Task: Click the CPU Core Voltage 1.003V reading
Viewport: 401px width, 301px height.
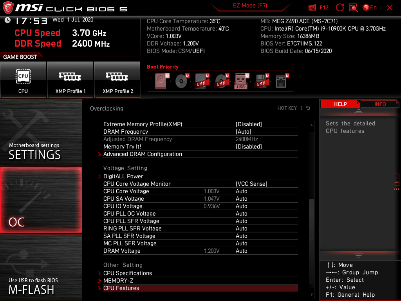Action: coord(211,191)
